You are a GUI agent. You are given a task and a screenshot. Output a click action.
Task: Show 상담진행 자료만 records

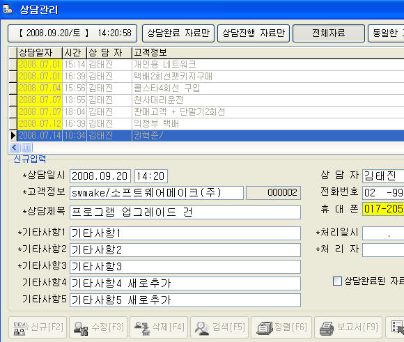[x=254, y=33]
